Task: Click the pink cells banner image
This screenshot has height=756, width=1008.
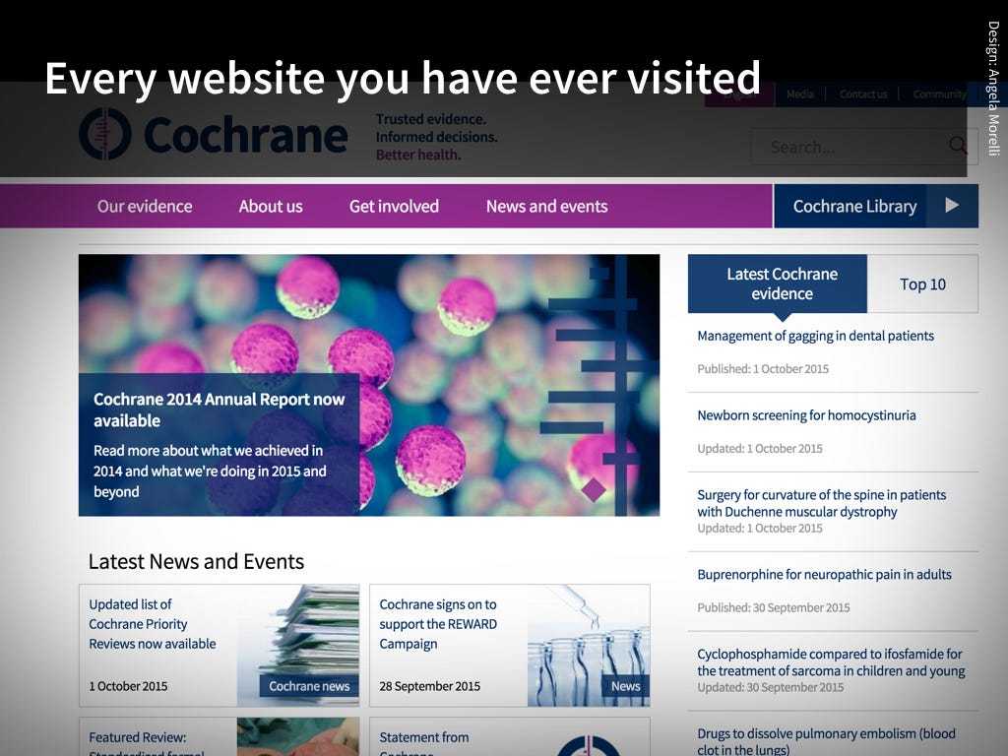Action: pyautogui.click(x=369, y=385)
